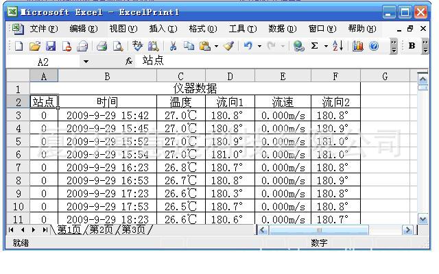Viewport: 439px width, 274px height.
Task: Select the Format Painter brush icon
Action: coord(229,47)
